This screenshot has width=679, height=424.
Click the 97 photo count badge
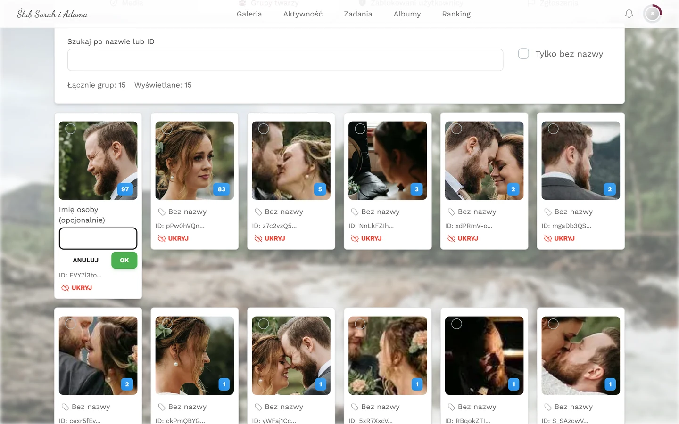point(125,189)
